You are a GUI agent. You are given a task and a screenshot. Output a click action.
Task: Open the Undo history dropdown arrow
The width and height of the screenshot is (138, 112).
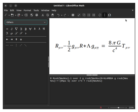[x=62, y=15]
